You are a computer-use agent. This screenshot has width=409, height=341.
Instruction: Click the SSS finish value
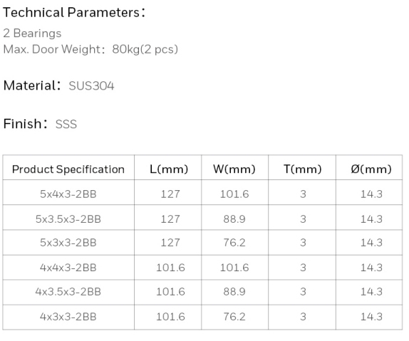click(66, 124)
